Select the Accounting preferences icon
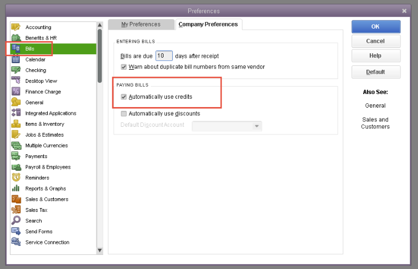Image resolution: width=418 pixels, height=269 pixels. point(16,27)
